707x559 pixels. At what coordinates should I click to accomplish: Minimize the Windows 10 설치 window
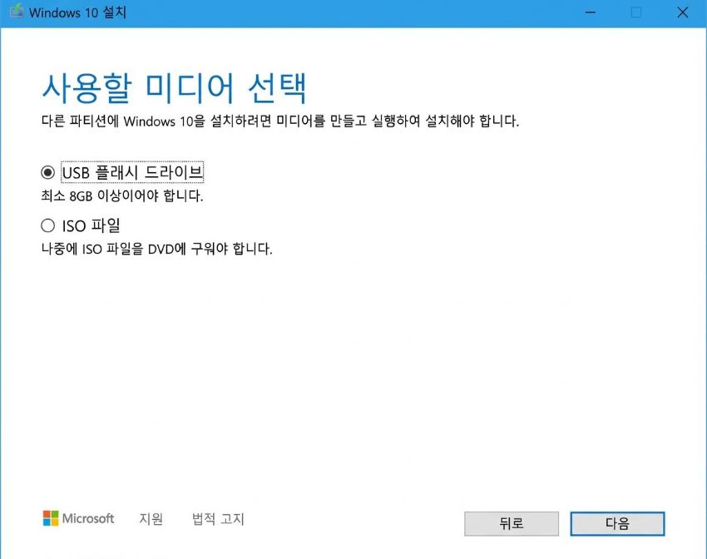point(590,12)
